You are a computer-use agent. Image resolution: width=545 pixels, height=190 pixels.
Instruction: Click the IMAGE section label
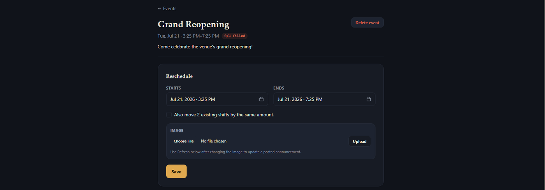point(177,130)
